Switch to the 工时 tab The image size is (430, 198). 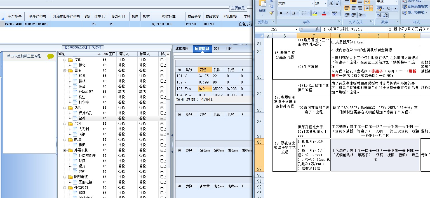[229, 48]
